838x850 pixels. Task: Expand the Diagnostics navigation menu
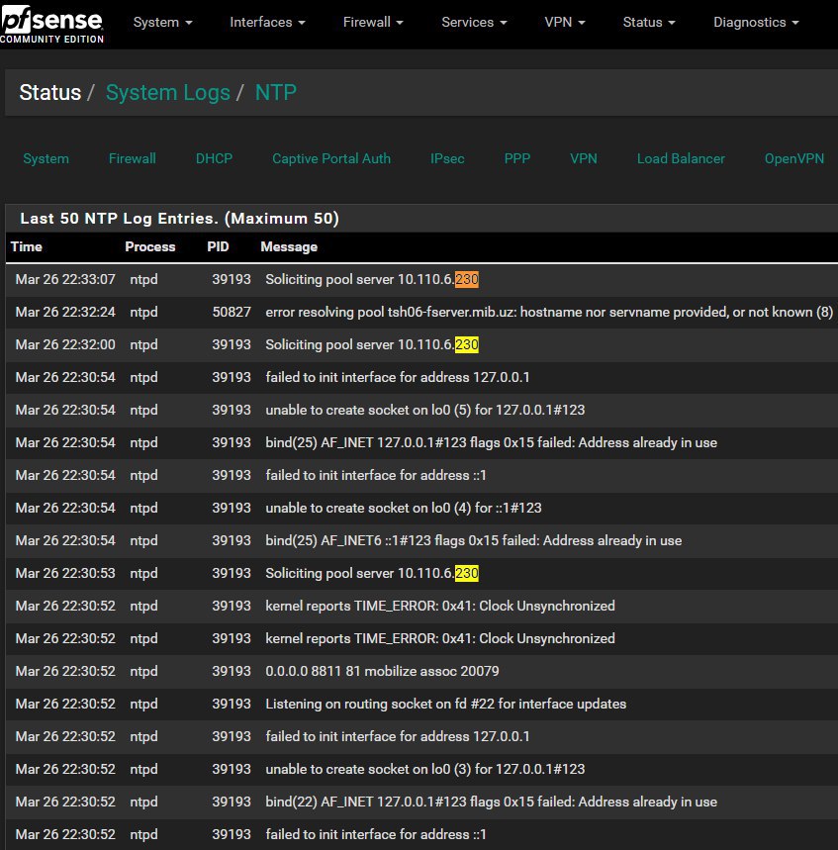[756, 22]
